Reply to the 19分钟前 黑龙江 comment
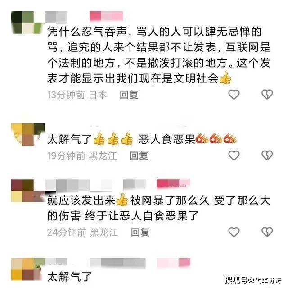The width and height of the screenshot is (288, 288). click(x=139, y=156)
